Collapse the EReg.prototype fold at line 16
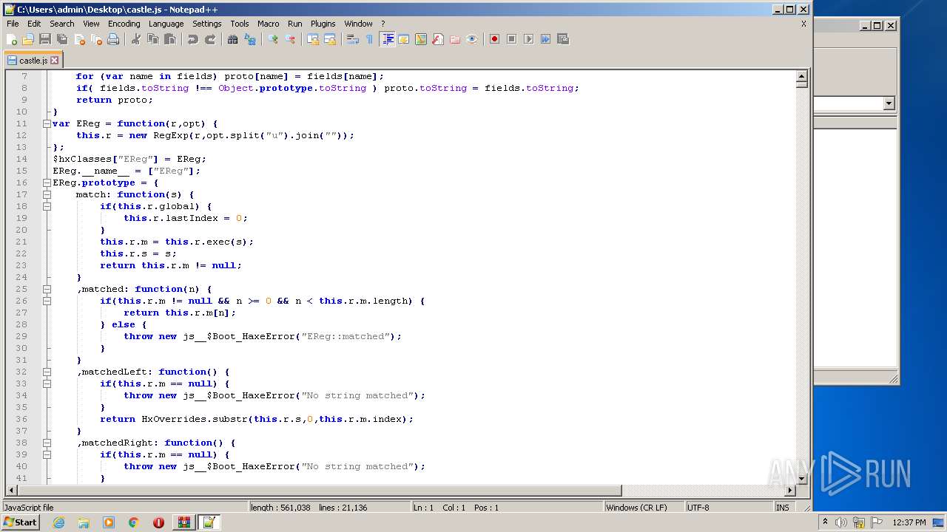This screenshot has height=532, width=947. (47, 183)
